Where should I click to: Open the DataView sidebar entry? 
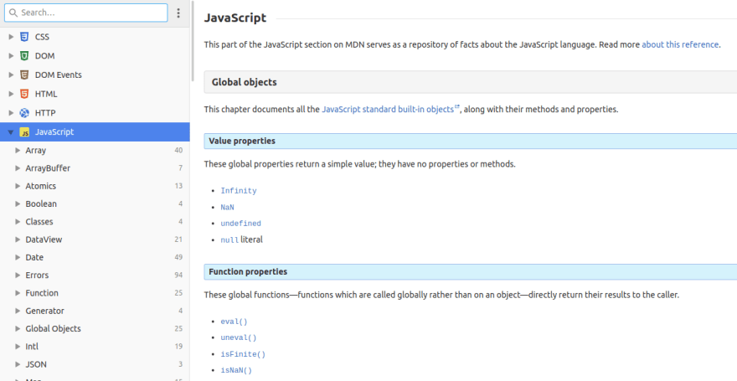[x=95, y=239]
